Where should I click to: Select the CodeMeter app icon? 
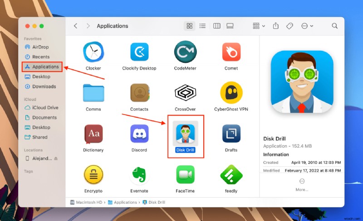click(185, 52)
